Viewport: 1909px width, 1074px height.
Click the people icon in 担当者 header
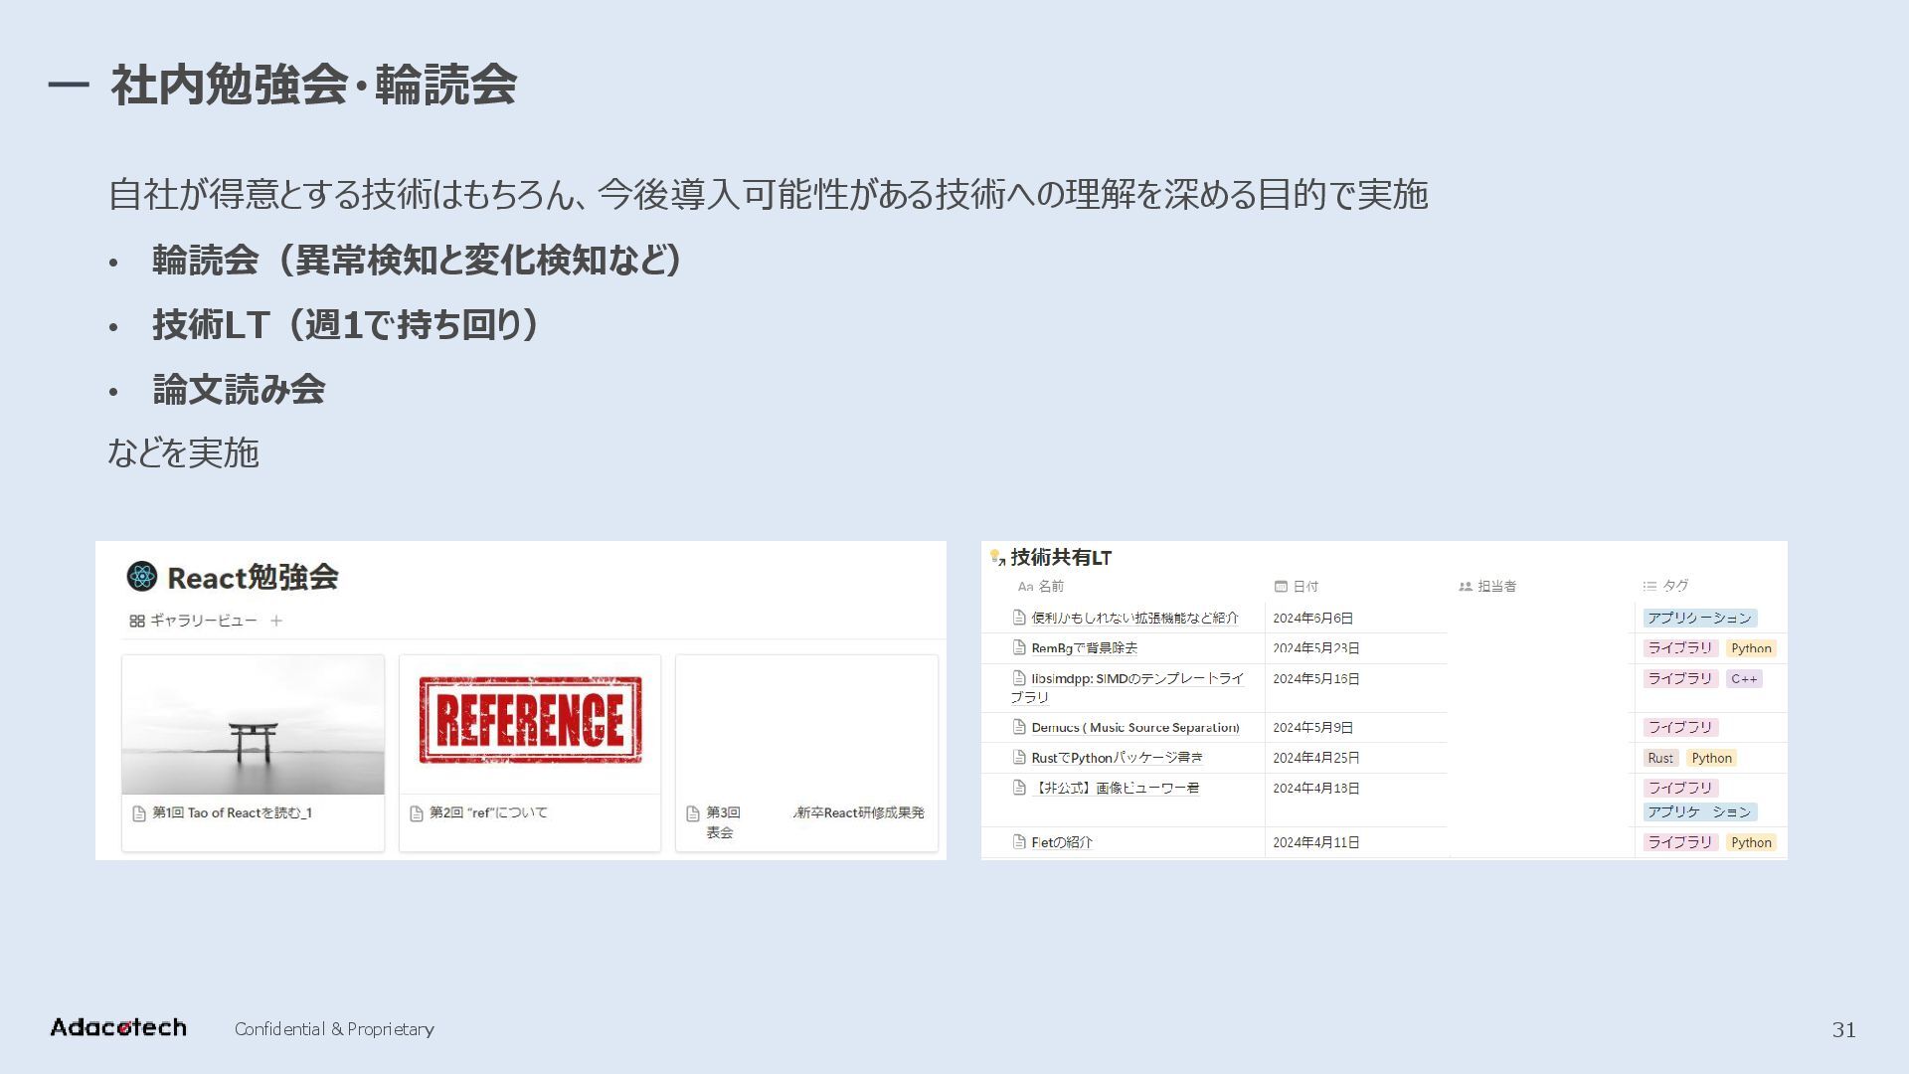tap(1465, 587)
